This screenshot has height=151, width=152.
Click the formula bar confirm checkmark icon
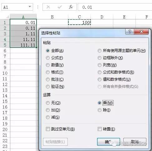(x=60, y=7)
